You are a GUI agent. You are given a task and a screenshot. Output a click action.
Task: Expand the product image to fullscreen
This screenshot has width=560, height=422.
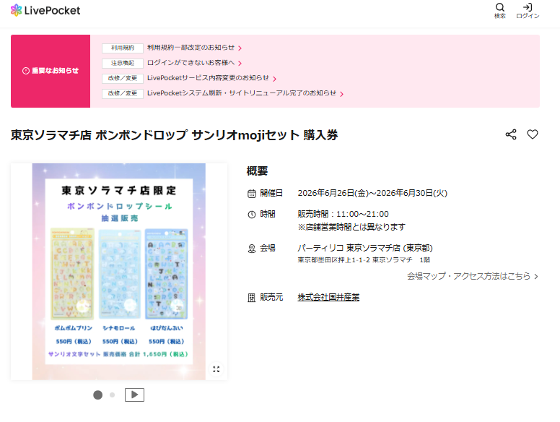(216, 369)
